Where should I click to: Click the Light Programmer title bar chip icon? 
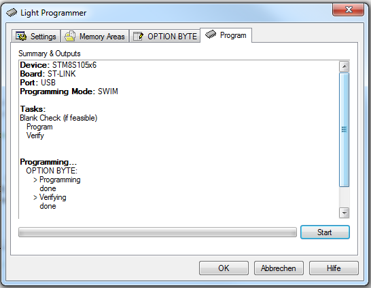point(12,12)
